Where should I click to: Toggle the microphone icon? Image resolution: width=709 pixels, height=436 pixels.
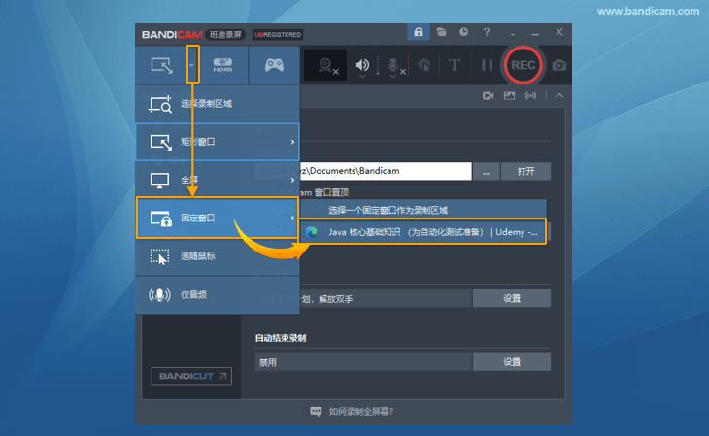(393, 65)
